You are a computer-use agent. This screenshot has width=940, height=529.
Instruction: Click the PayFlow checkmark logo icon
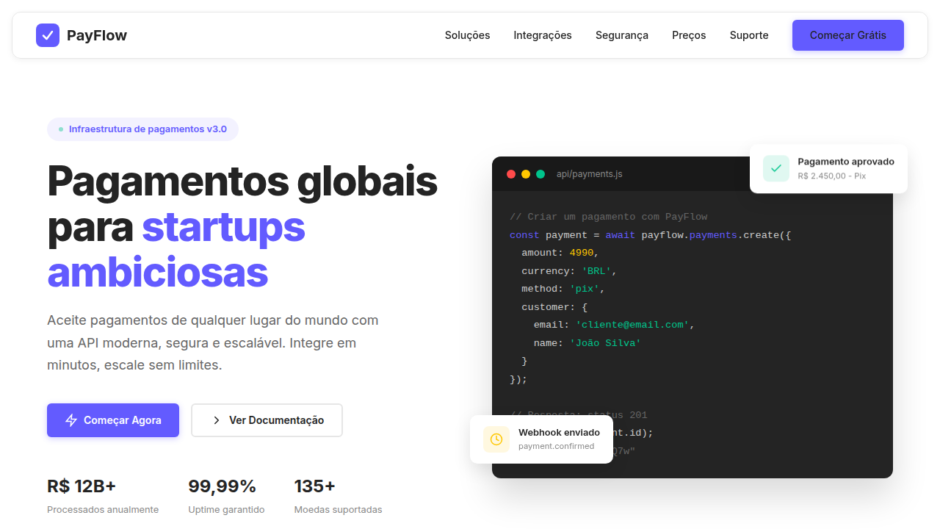47,35
